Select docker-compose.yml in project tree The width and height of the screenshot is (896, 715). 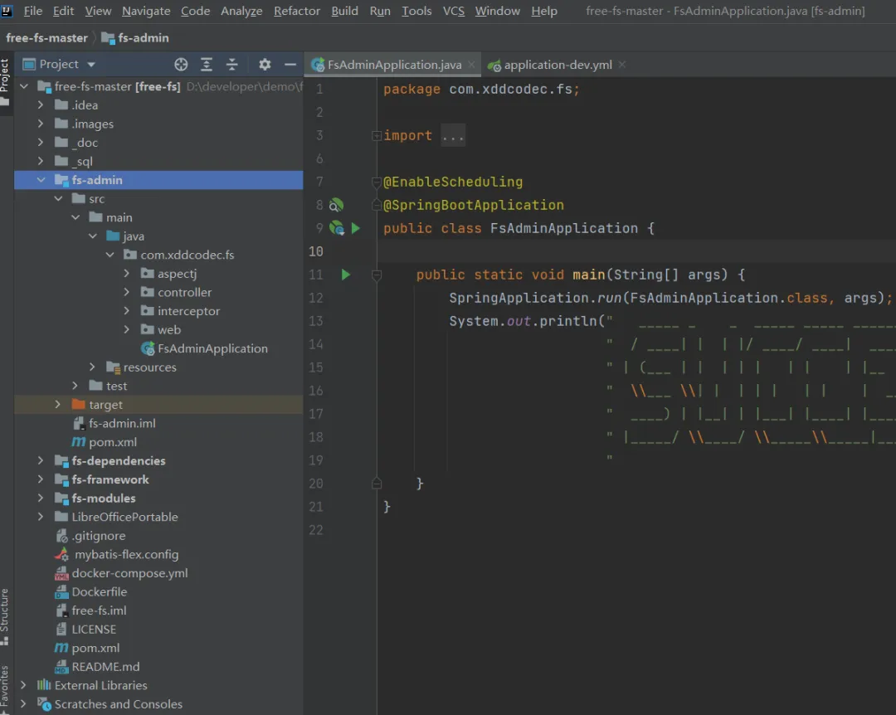click(129, 573)
